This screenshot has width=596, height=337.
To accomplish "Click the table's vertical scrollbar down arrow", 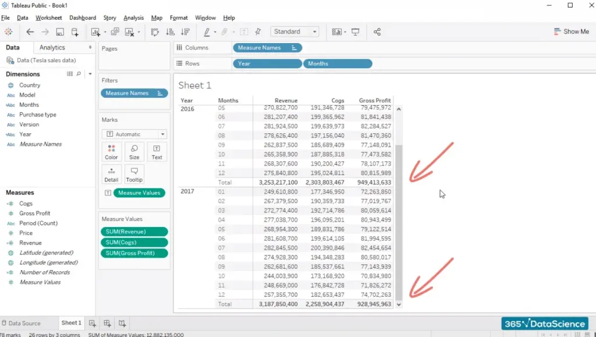I will click(399, 304).
